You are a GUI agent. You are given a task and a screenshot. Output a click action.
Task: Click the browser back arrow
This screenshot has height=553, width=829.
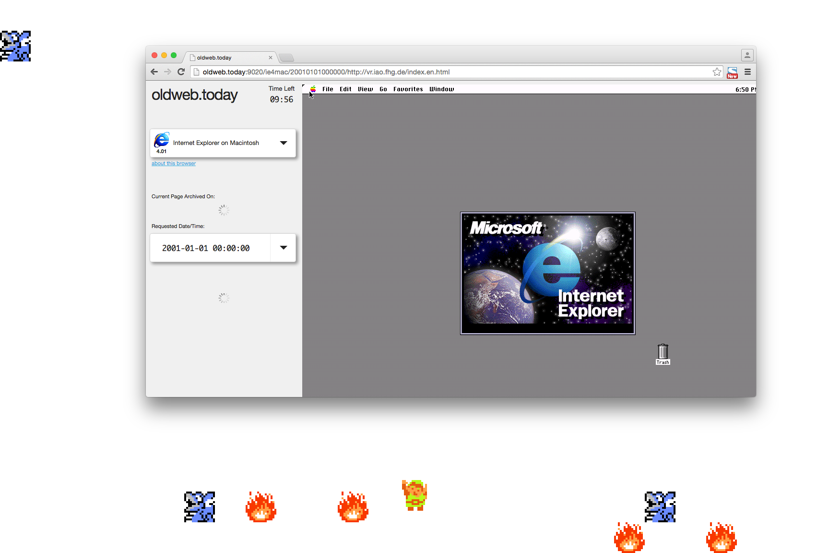point(154,72)
